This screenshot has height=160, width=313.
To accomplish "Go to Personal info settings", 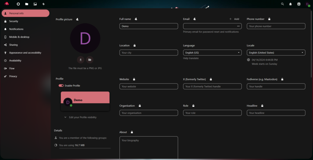I will (x=26, y=13).
